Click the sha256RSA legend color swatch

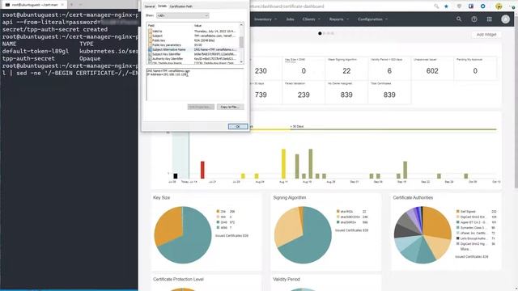338,222
